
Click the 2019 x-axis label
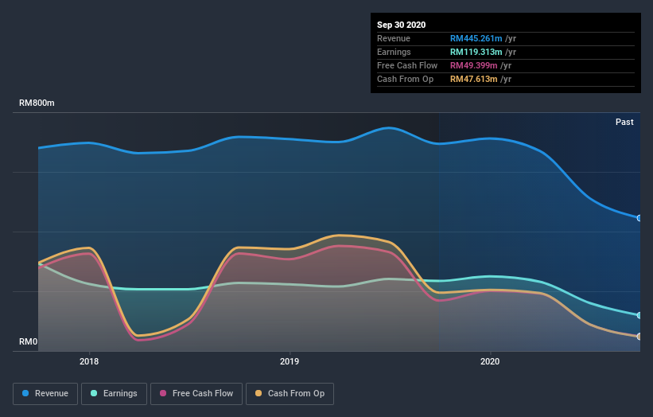tap(290, 361)
